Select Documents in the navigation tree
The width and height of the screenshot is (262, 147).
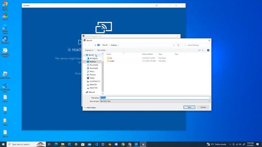click(94, 65)
